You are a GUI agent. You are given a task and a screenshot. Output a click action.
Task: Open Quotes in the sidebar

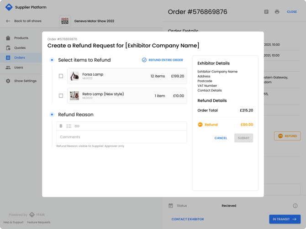(x=20, y=48)
